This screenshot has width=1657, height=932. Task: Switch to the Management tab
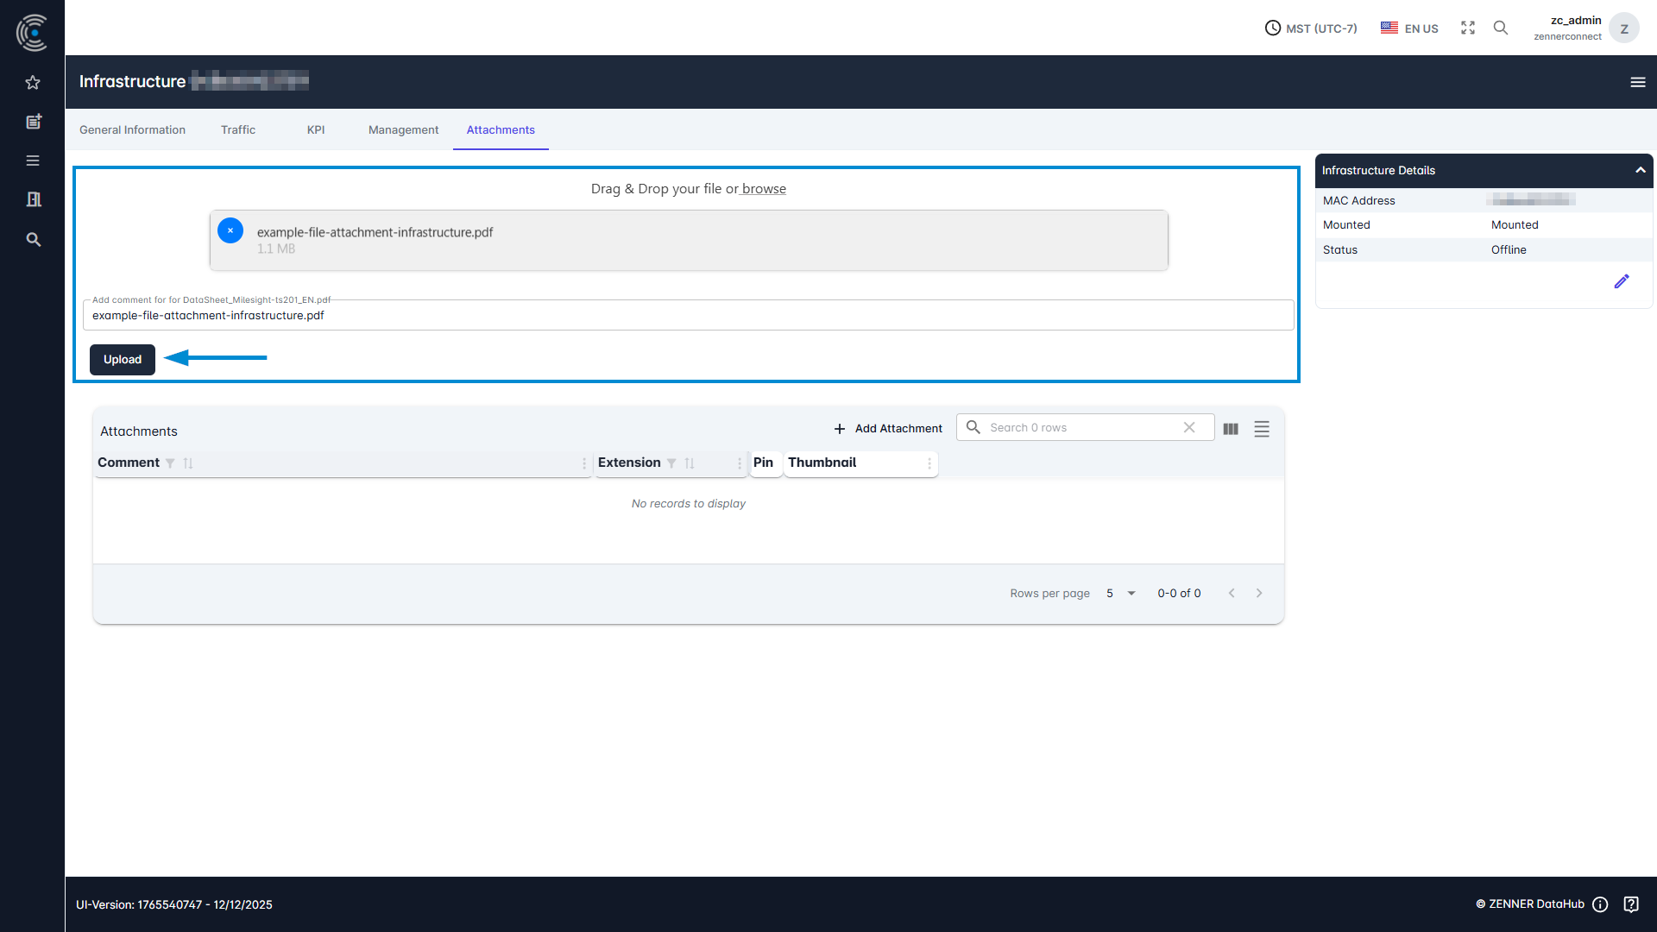click(x=403, y=130)
